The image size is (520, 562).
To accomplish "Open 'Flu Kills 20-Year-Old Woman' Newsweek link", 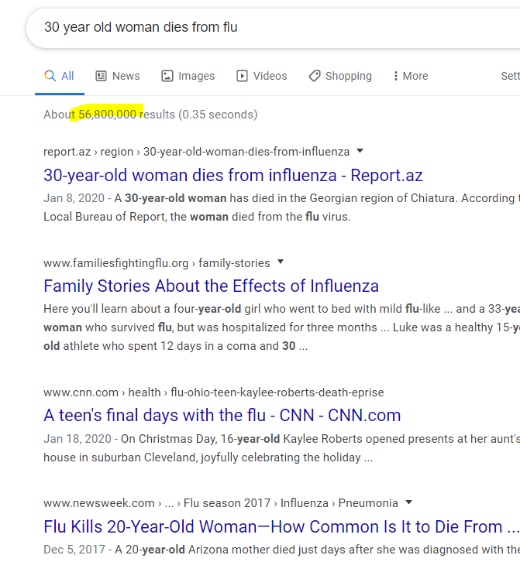I will (282, 527).
